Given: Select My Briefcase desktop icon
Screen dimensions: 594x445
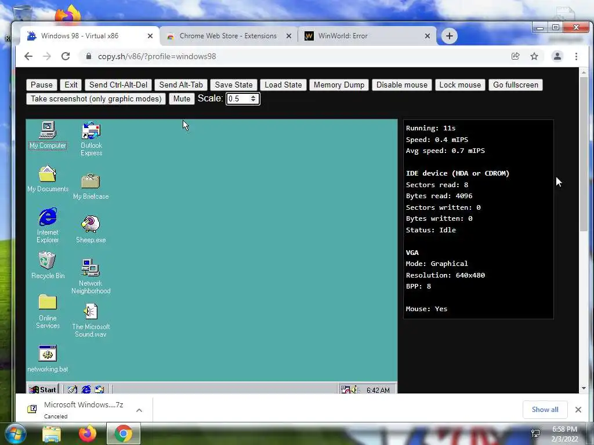Looking at the screenshot, I should pos(90,186).
